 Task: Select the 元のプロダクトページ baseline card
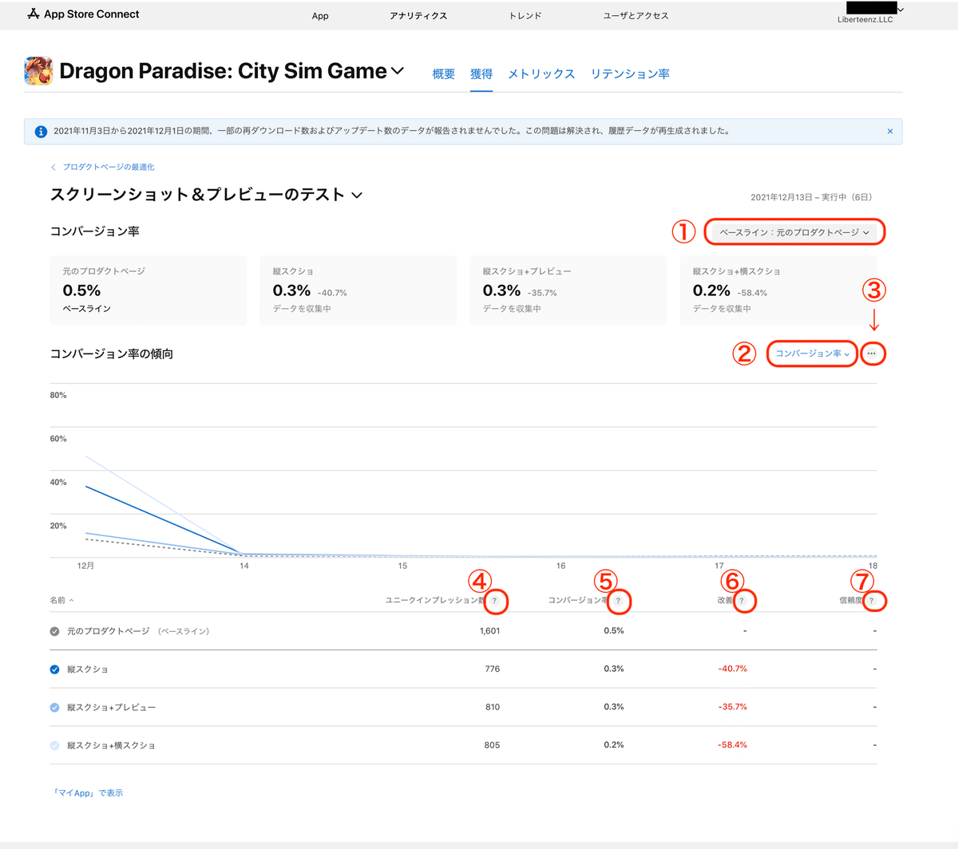click(x=148, y=290)
